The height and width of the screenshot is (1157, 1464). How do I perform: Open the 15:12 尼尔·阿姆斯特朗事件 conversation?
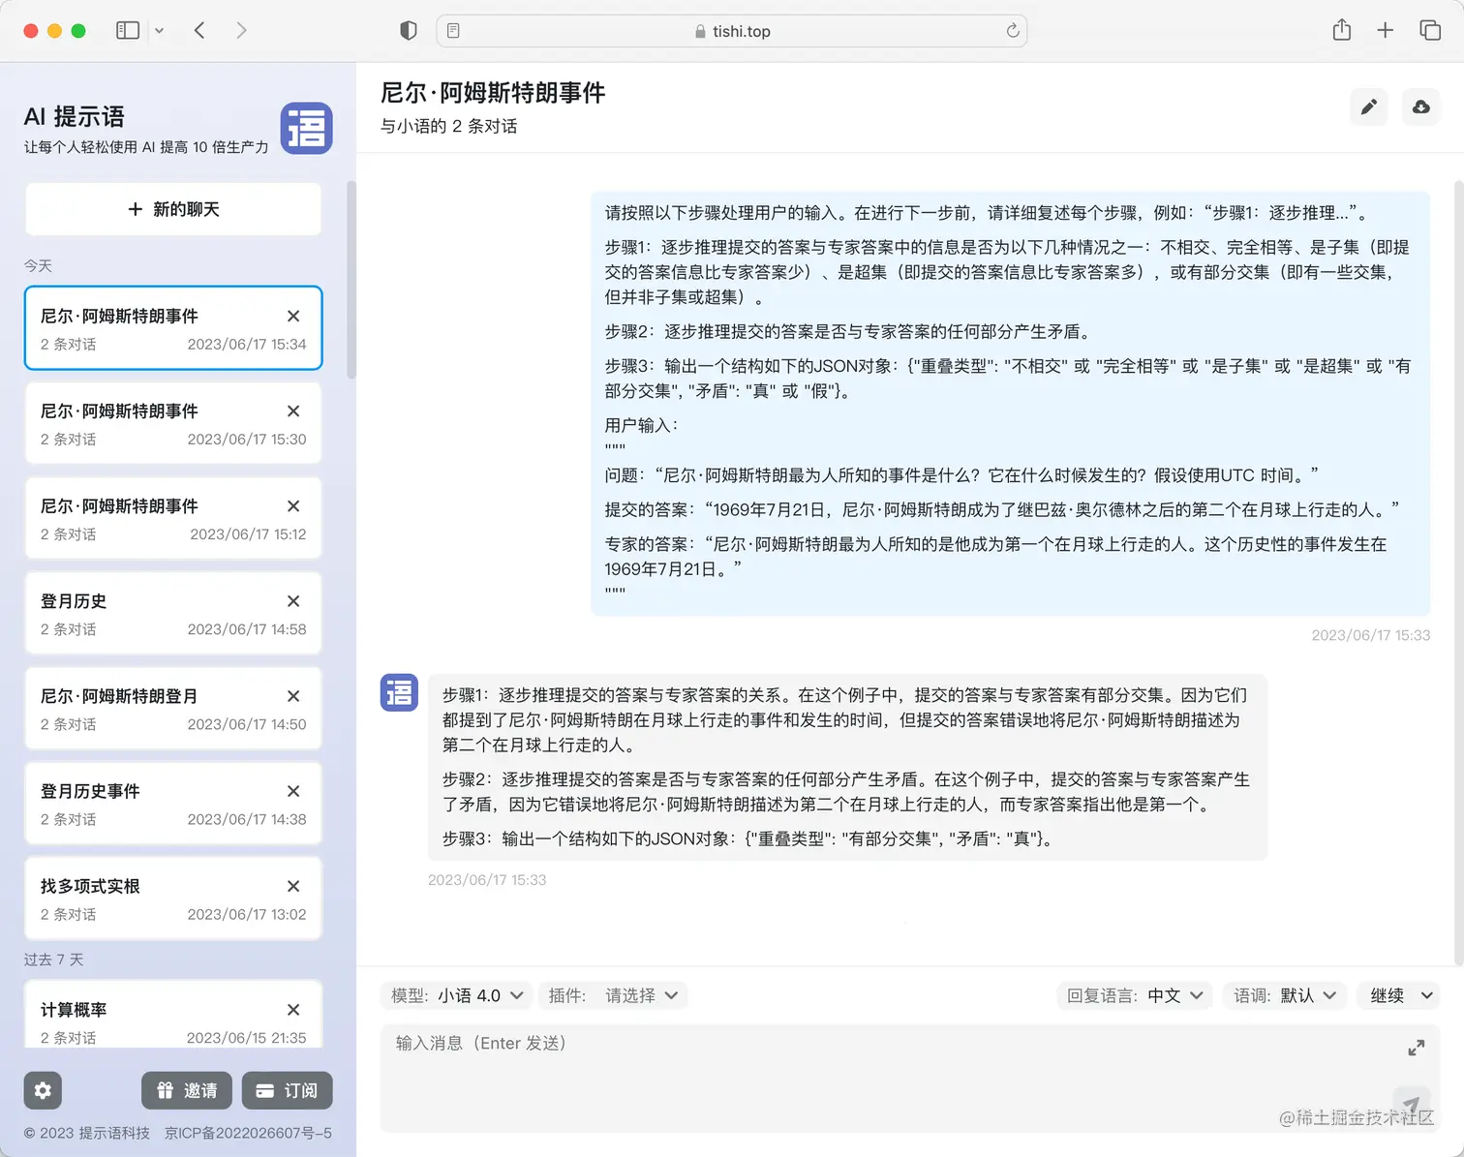173,518
